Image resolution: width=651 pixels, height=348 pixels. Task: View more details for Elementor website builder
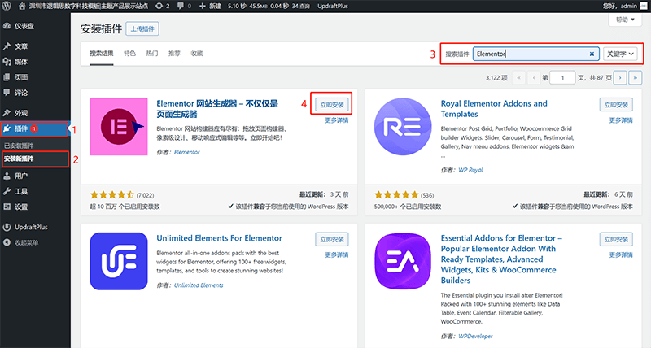(x=337, y=120)
